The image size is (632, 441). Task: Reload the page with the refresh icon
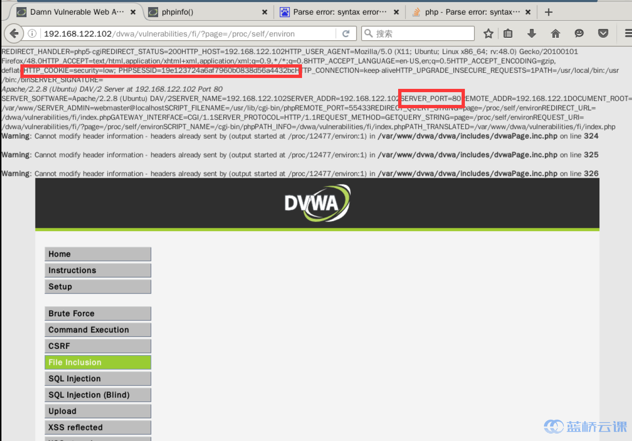[x=346, y=34]
